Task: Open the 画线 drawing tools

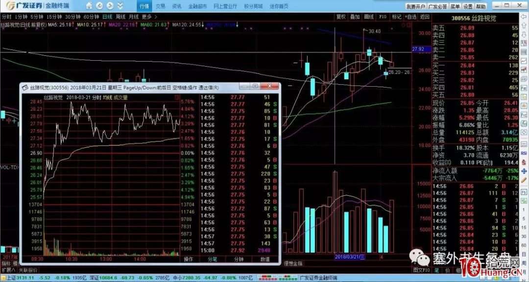Action: click(369, 17)
